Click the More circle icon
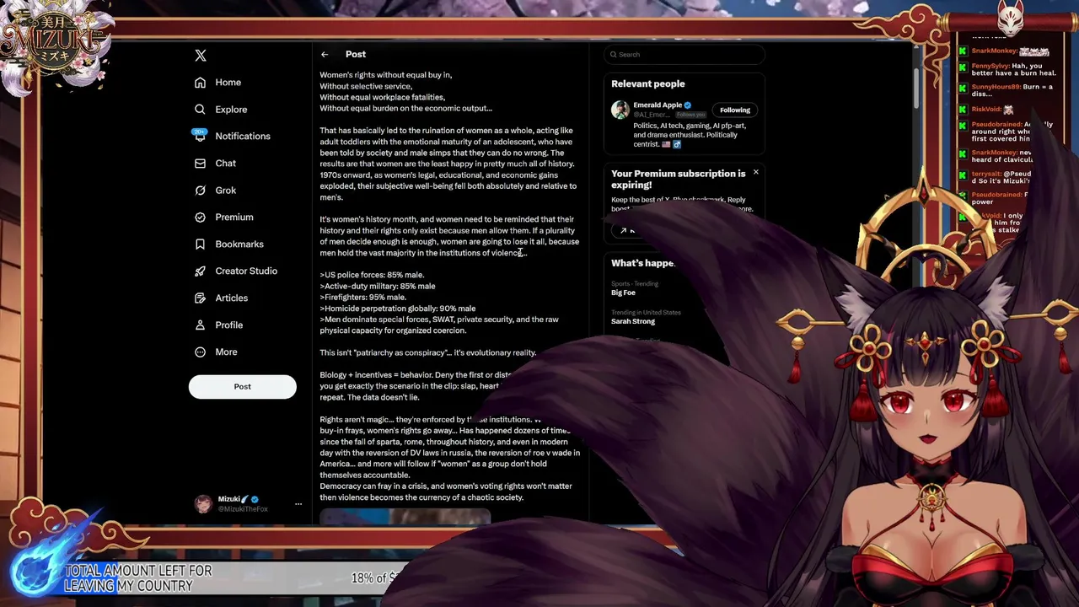This screenshot has width=1079, height=607. 200,352
